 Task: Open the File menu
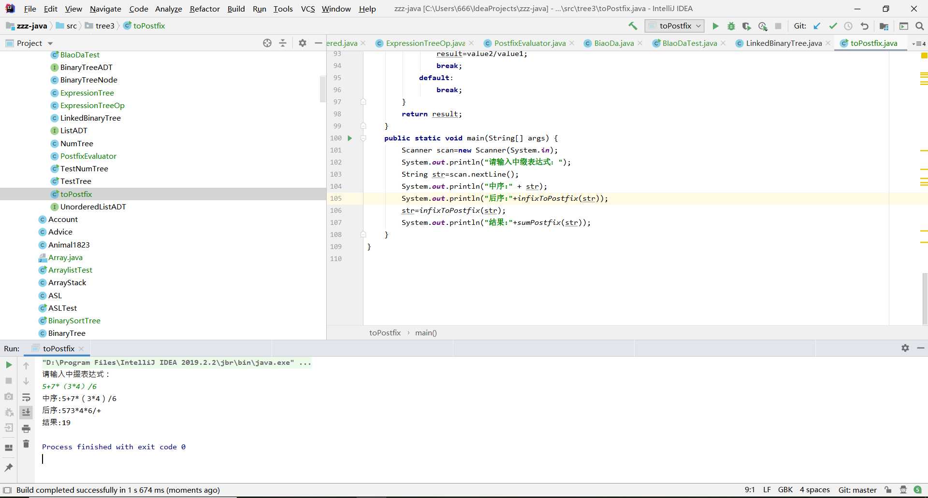[x=30, y=9]
